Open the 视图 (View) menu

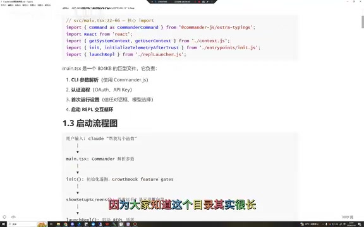pos(33,5)
